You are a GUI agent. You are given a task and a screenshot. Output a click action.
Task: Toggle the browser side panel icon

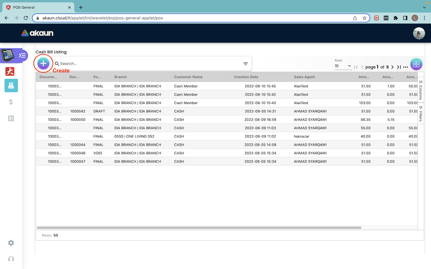(x=405, y=18)
